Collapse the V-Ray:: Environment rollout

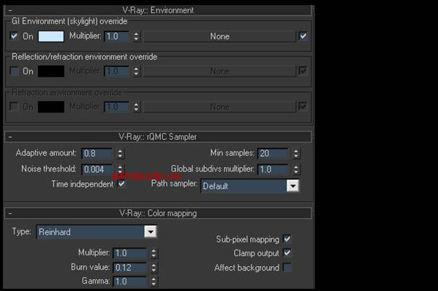pyautogui.click(x=158, y=10)
